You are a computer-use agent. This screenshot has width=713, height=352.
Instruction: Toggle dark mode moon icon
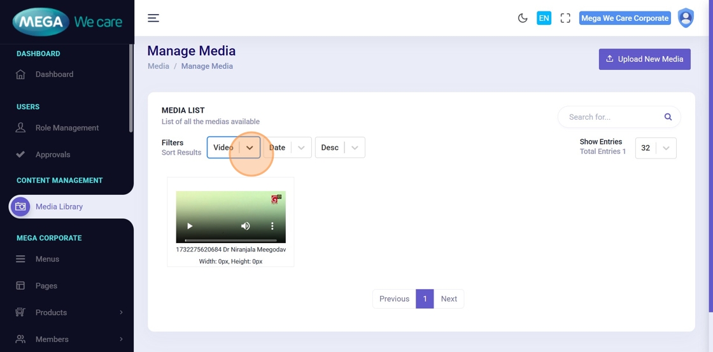pyautogui.click(x=523, y=18)
